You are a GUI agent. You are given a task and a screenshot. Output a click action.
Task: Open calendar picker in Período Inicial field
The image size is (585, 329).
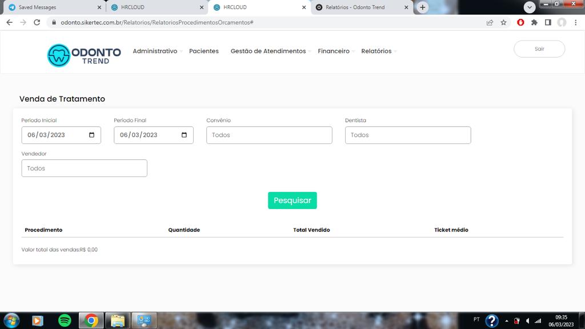[x=92, y=135]
